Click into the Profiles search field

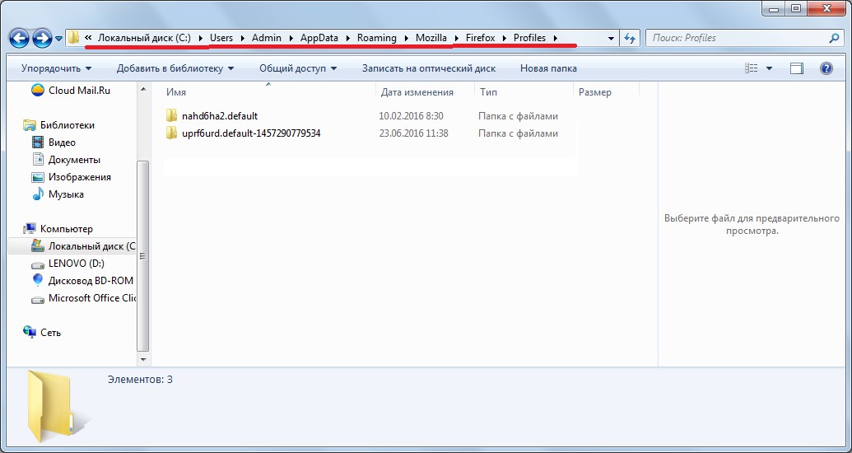click(x=737, y=38)
